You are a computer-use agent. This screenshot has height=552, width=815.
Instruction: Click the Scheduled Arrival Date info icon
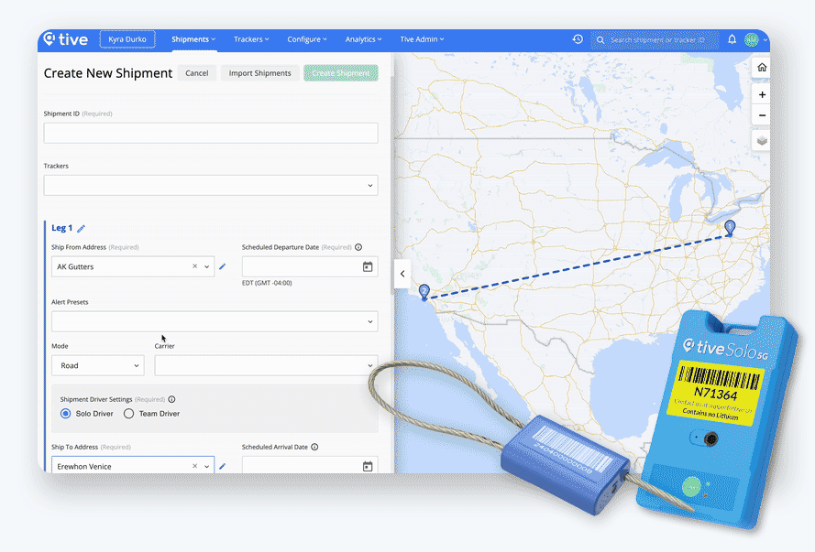click(314, 448)
